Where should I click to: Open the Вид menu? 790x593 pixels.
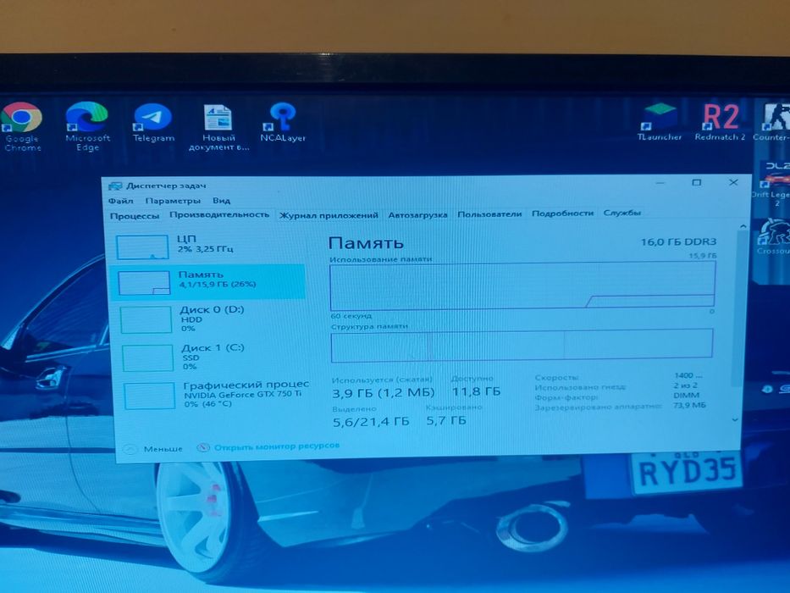[221, 201]
